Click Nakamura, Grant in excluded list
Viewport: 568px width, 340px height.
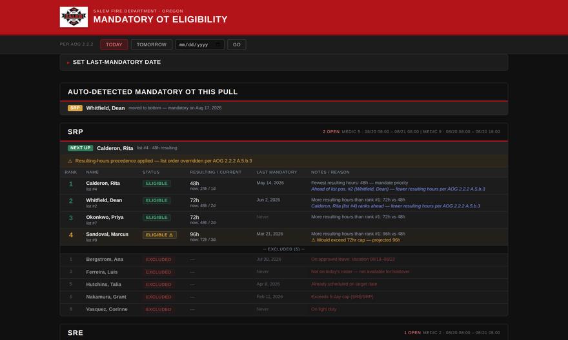click(106, 297)
